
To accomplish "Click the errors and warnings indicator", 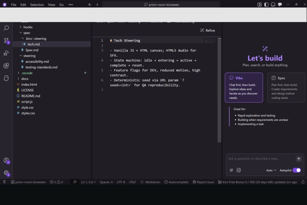I will 56,182.
